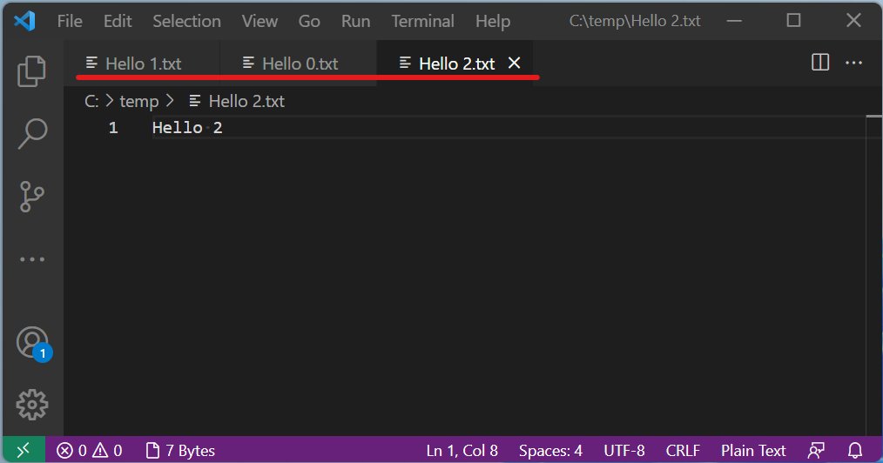Open remote window via green status icon

coord(24,450)
